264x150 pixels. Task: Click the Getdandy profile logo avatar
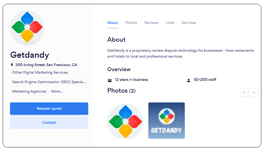click(27, 27)
